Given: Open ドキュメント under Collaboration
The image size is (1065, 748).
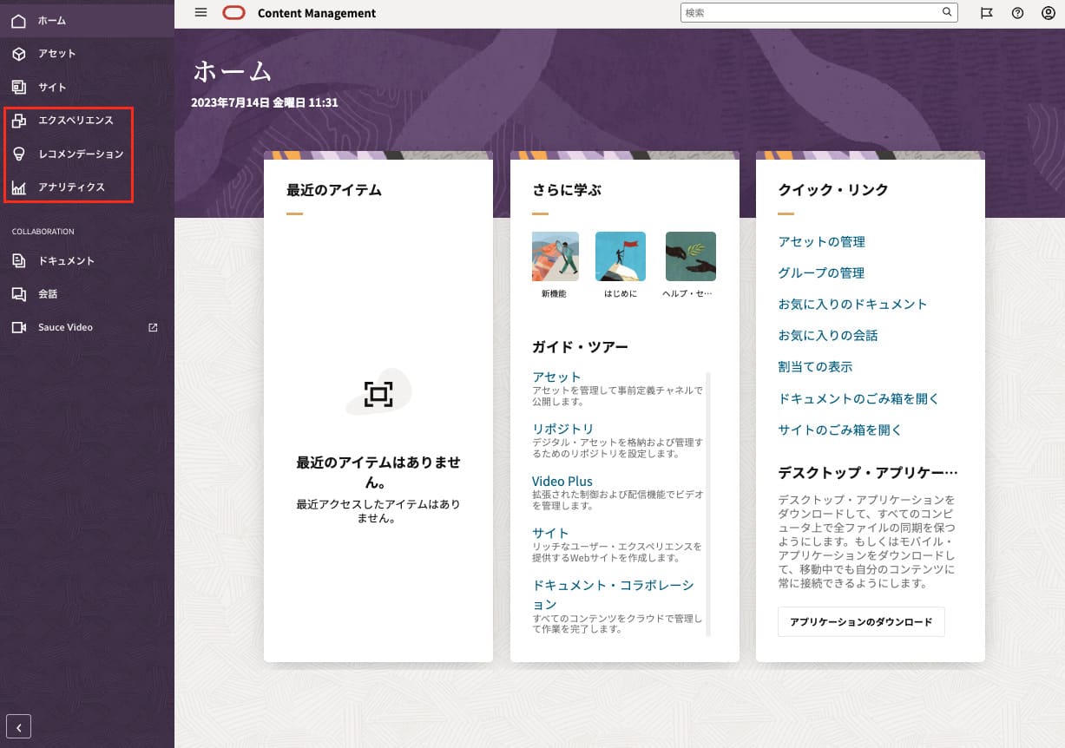Looking at the screenshot, I should coord(66,261).
